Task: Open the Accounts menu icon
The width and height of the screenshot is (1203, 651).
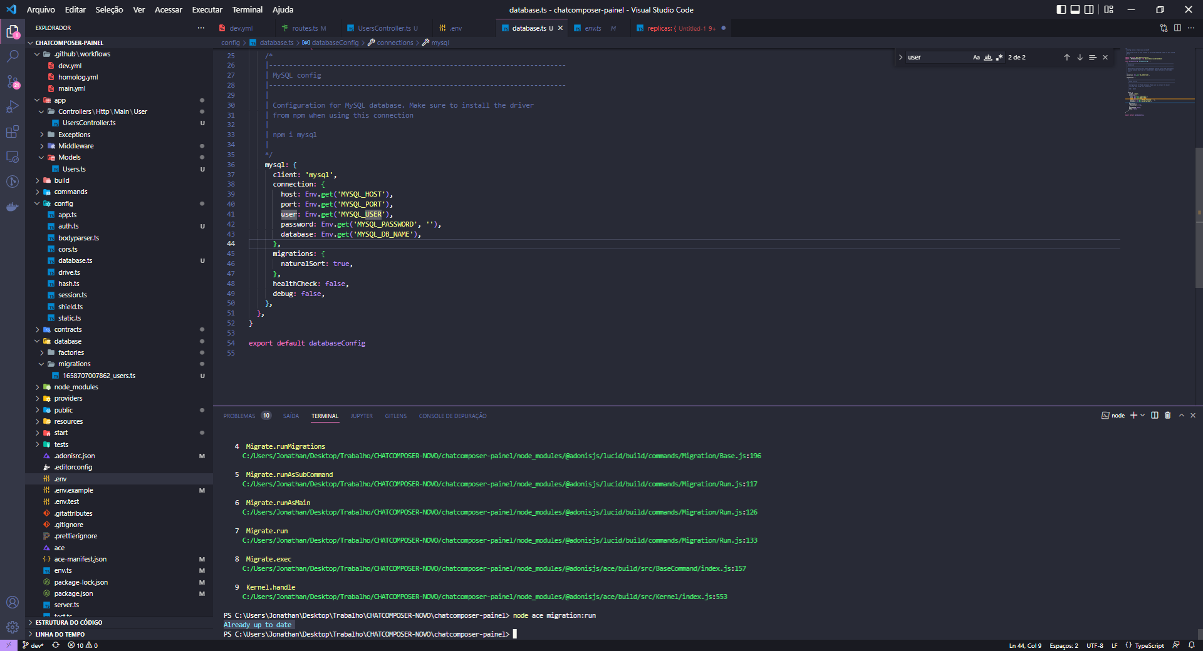Action: [13, 602]
